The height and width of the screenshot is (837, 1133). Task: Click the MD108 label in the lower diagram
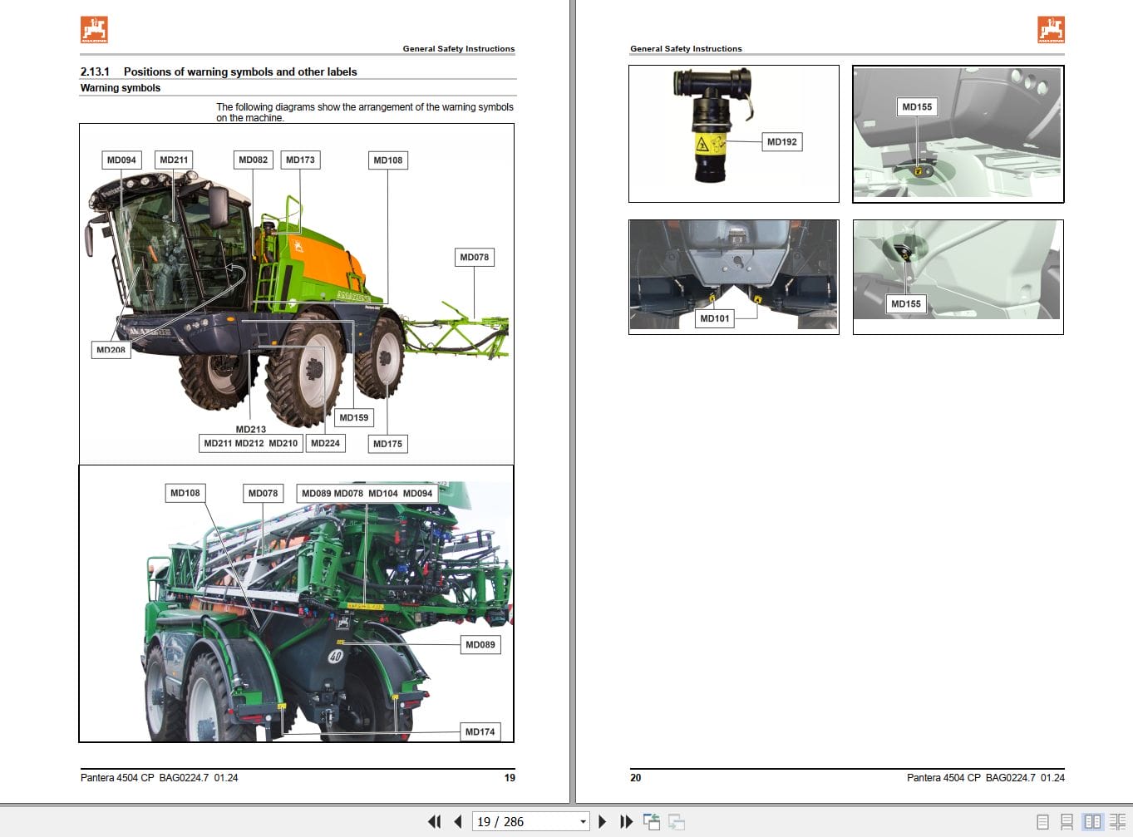(x=185, y=493)
